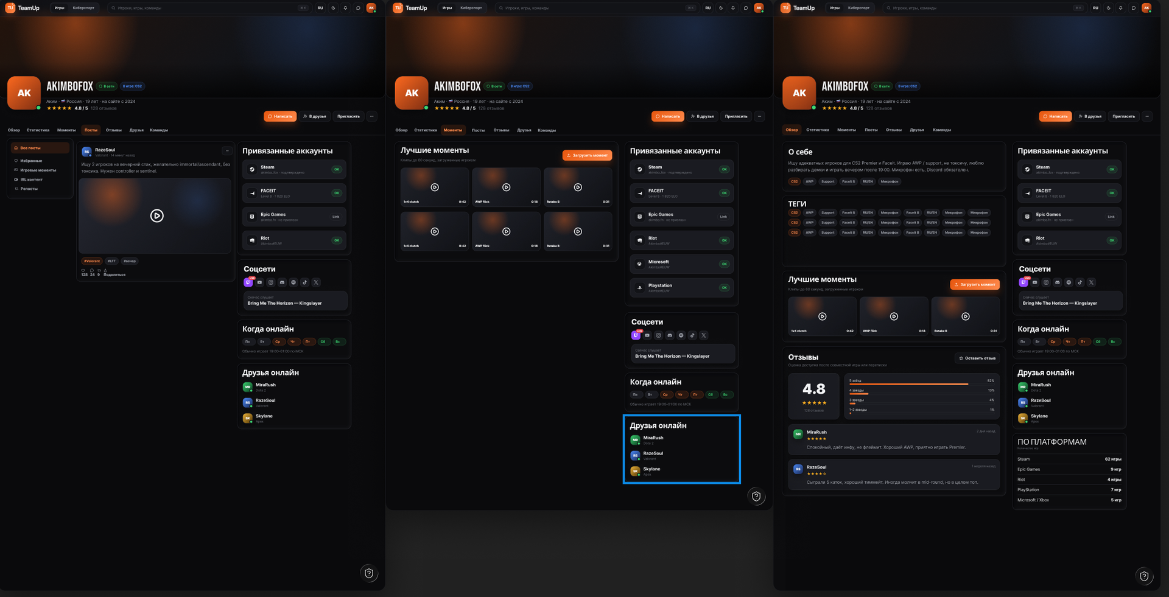Click the search field in the Моменты window header
Screen dimensions: 1169x597
click(x=596, y=8)
